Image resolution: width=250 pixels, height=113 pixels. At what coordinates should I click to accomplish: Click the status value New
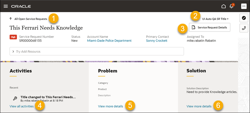(x=74, y=41)
